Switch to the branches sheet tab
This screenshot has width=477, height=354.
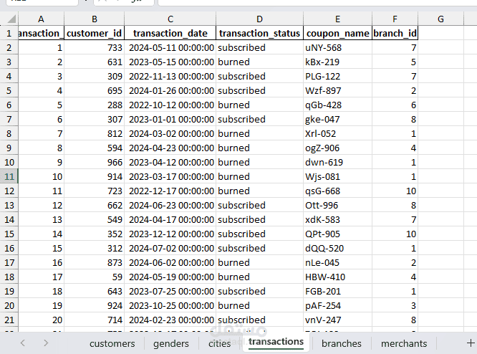[x=342, y=343]
